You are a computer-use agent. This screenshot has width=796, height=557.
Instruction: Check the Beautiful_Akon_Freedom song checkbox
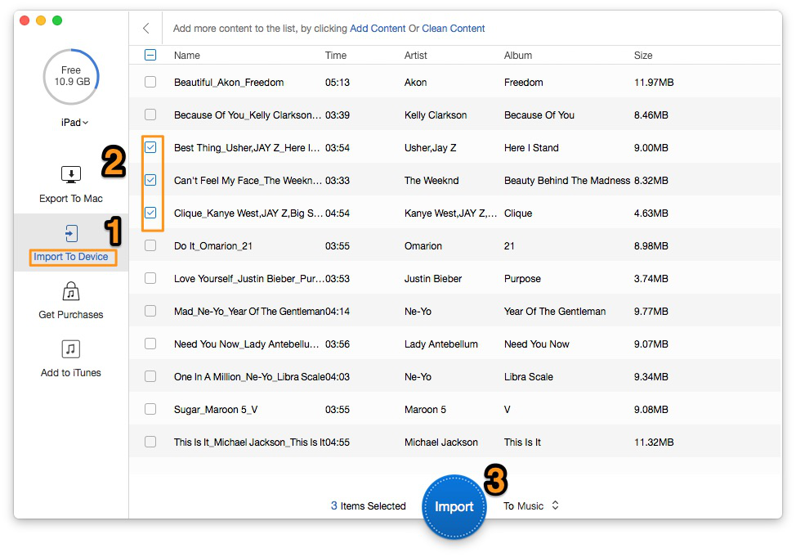tap(150, 82)
